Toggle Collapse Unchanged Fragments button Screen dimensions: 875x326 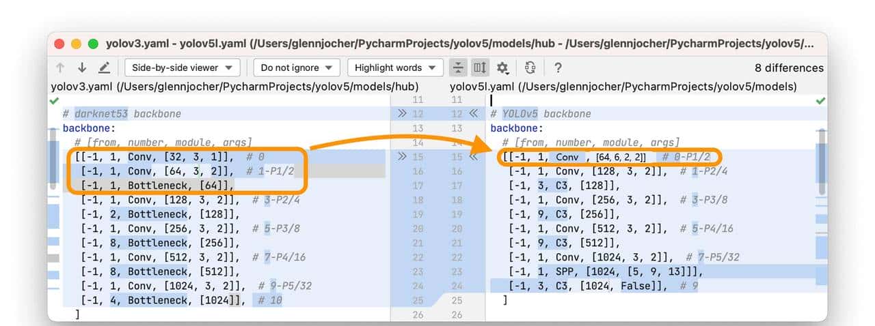[459, 68]
